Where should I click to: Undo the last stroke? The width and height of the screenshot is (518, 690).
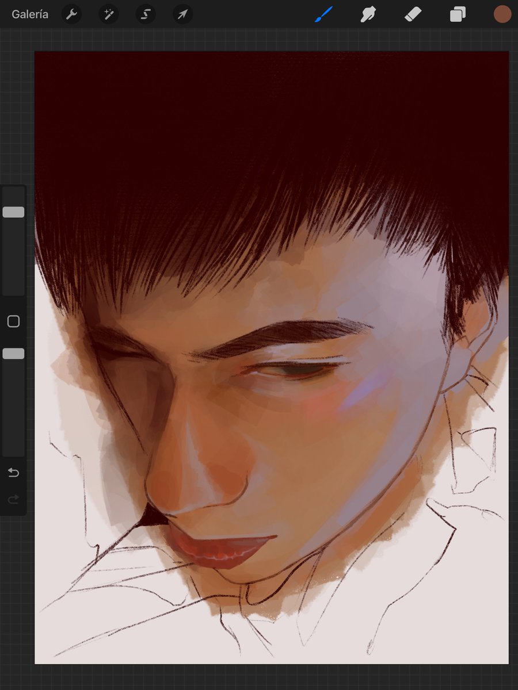click(x=13, y=473)
